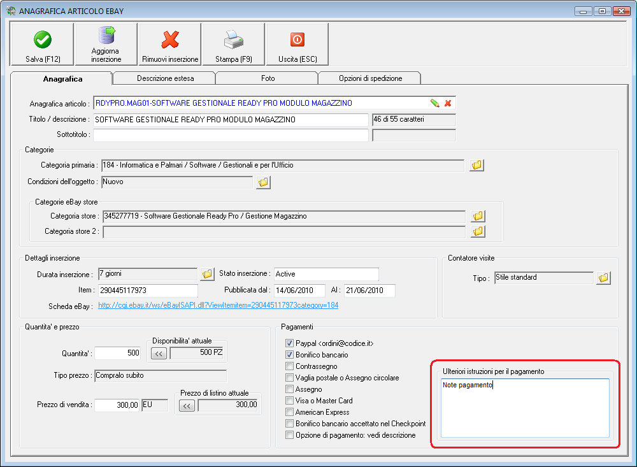Close the Anagrafica Articolo eBay window
This screenshot has height=467, width=637.
coord(621,11)
